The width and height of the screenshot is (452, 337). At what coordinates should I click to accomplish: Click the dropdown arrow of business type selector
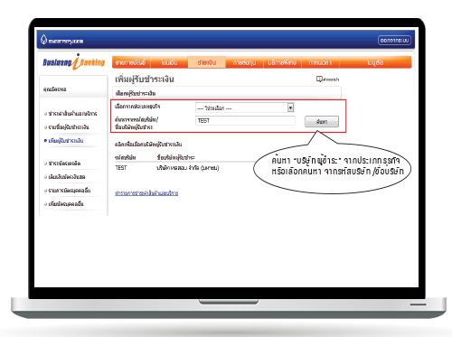(290, 108)
